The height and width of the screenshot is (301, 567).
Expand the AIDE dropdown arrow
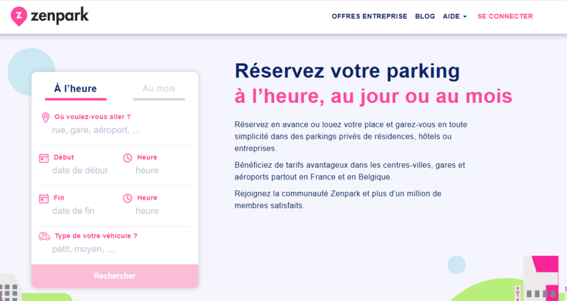tap(465, 17)
